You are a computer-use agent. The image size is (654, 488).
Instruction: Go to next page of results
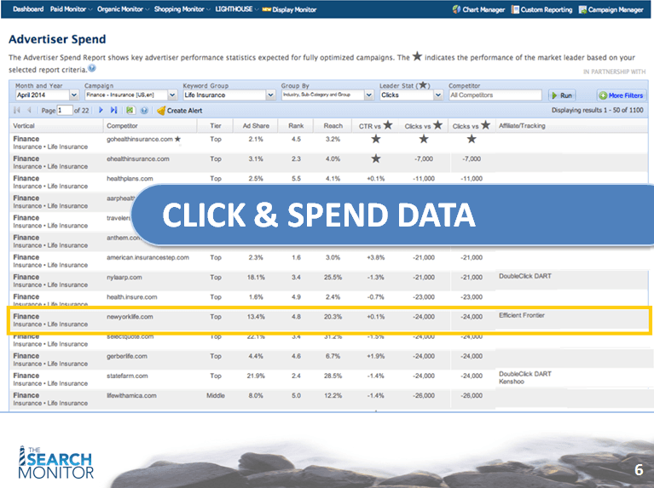click(101, 111)
